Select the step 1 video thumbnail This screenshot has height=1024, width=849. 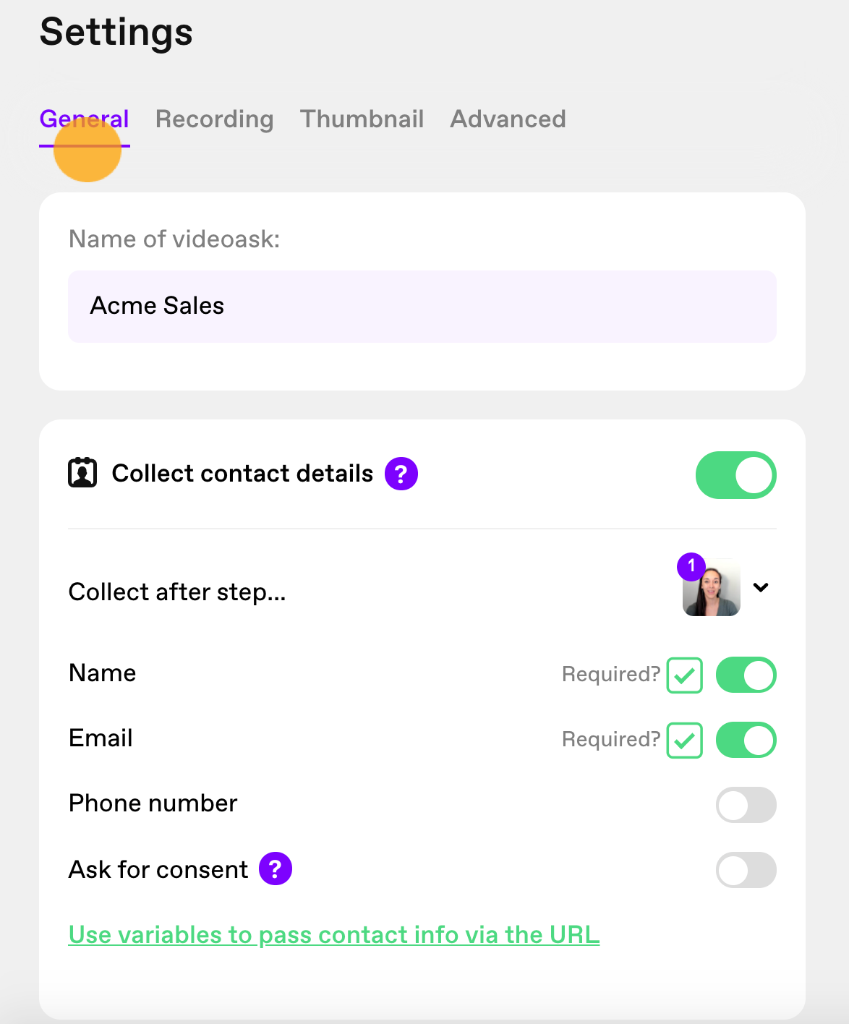(712, 587)
